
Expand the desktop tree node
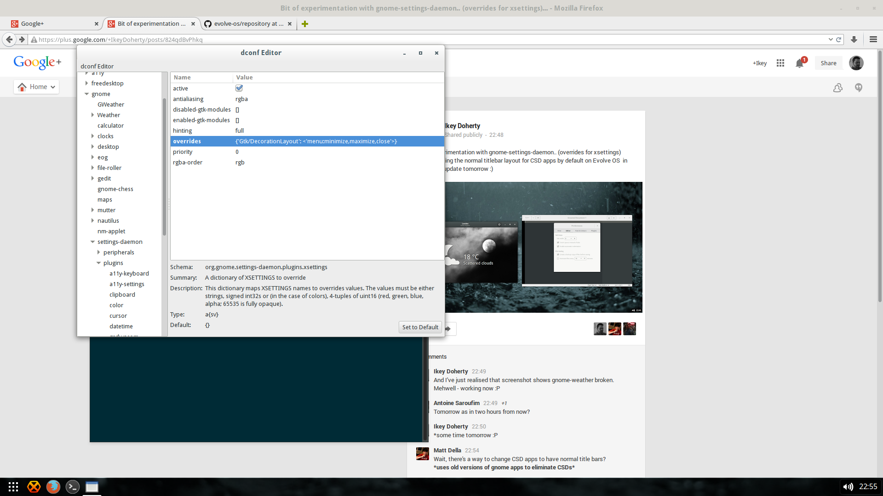(92, 147)
